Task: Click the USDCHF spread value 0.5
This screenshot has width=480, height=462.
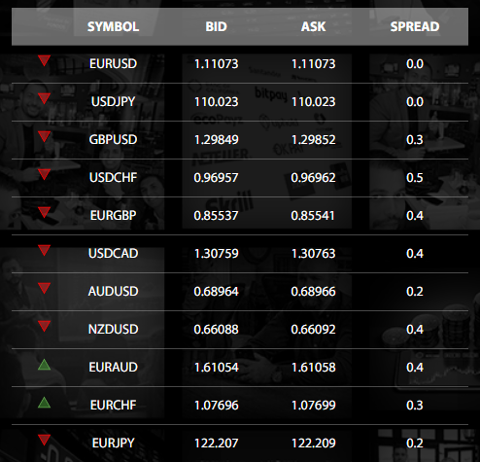Action: pos(415,178)
